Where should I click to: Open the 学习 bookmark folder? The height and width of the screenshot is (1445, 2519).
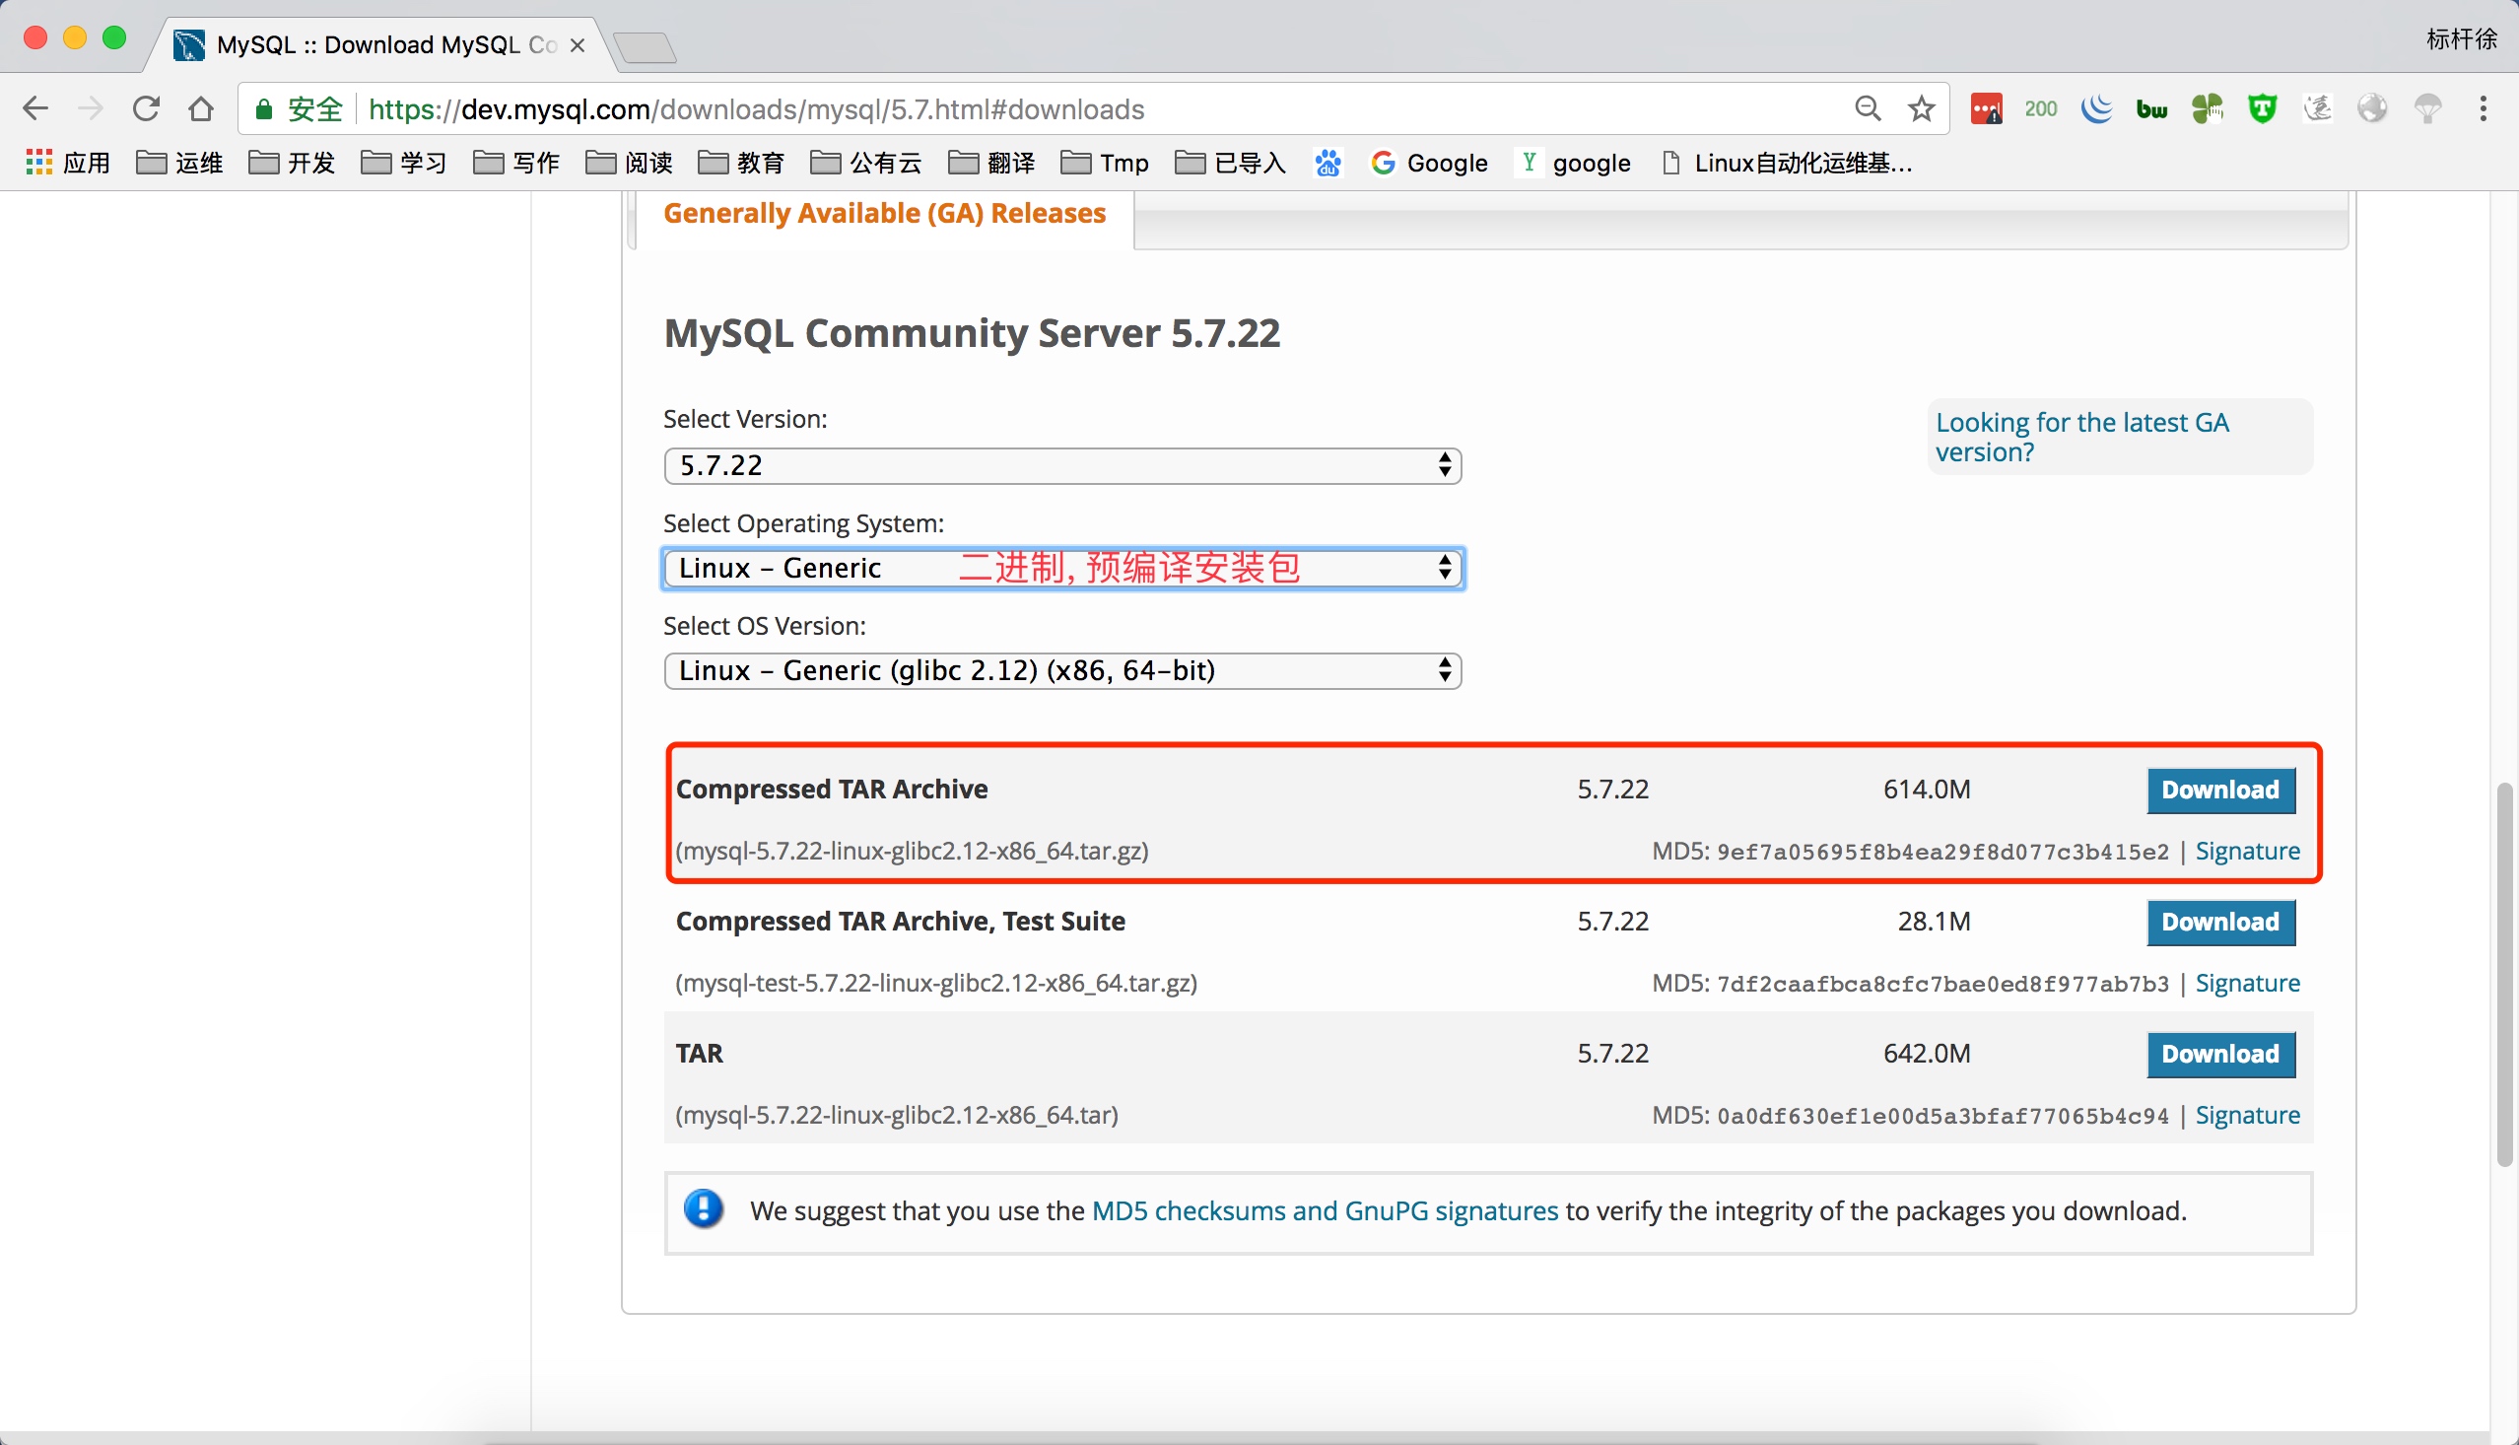tap(404, 163)
